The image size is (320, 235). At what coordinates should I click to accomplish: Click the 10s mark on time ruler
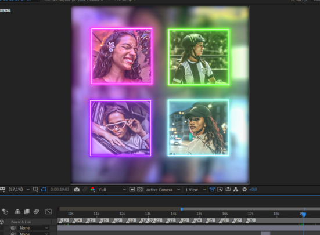pos(71,214)
